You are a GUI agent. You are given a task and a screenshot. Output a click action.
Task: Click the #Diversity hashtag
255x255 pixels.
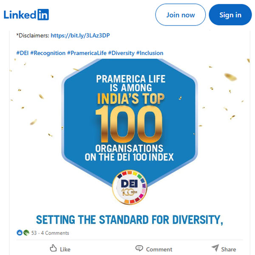[x=121, y=53]
